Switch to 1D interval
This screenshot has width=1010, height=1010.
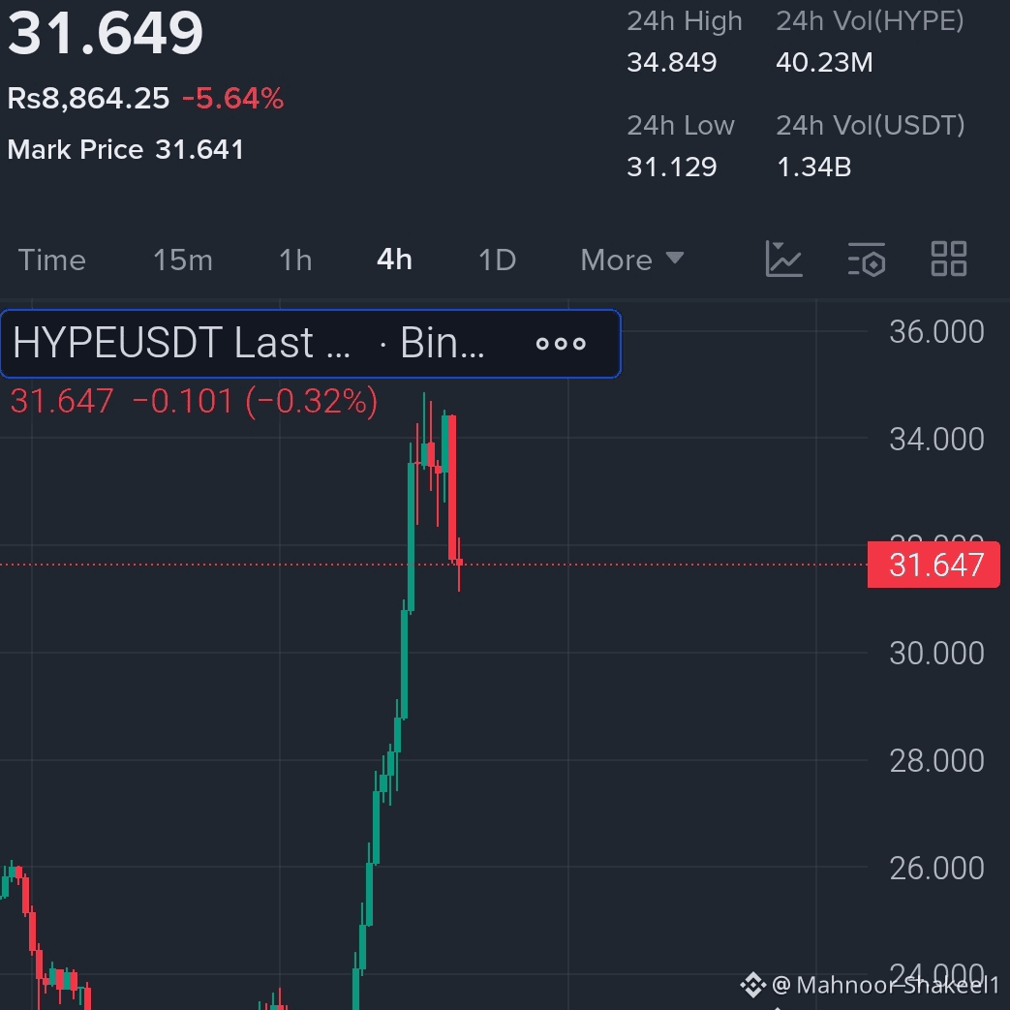point(497,260)
